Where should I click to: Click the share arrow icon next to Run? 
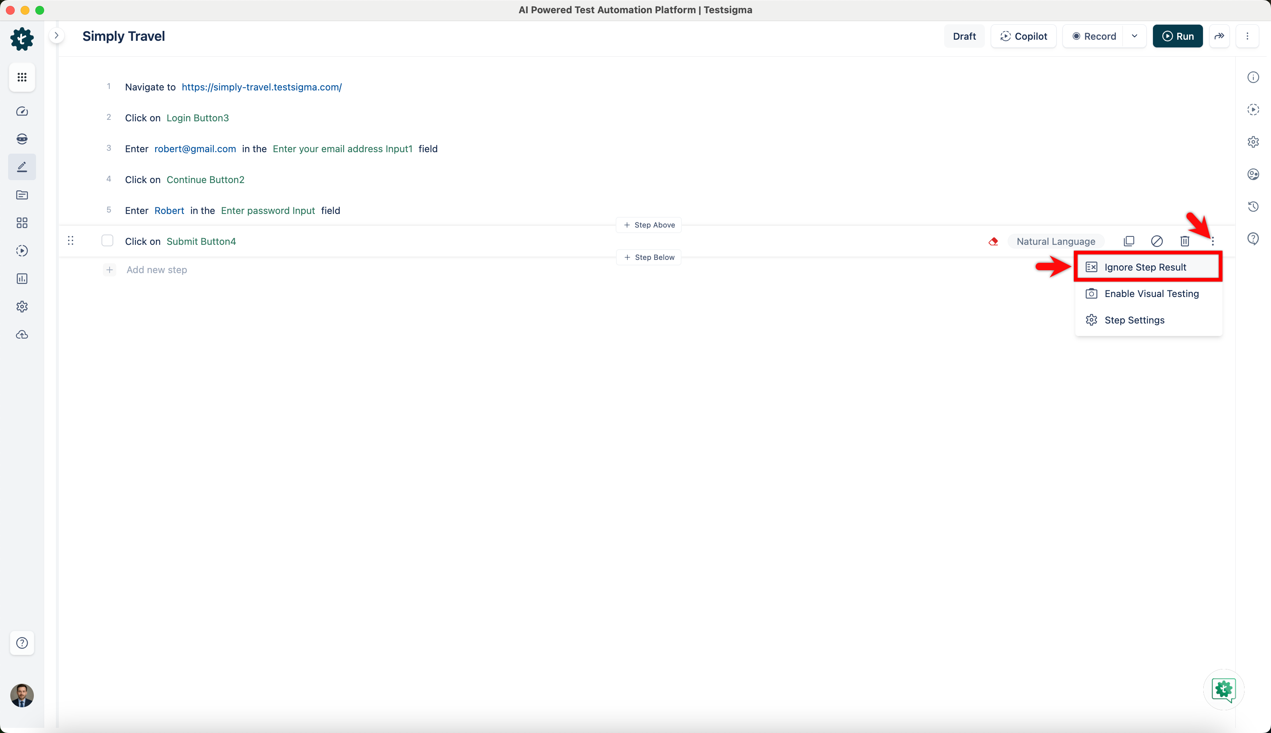(1219, 36)
